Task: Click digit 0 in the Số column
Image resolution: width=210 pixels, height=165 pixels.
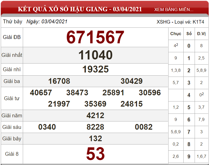Action: coord(189,46)
